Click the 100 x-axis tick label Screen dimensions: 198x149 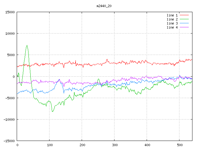point(49,145)
